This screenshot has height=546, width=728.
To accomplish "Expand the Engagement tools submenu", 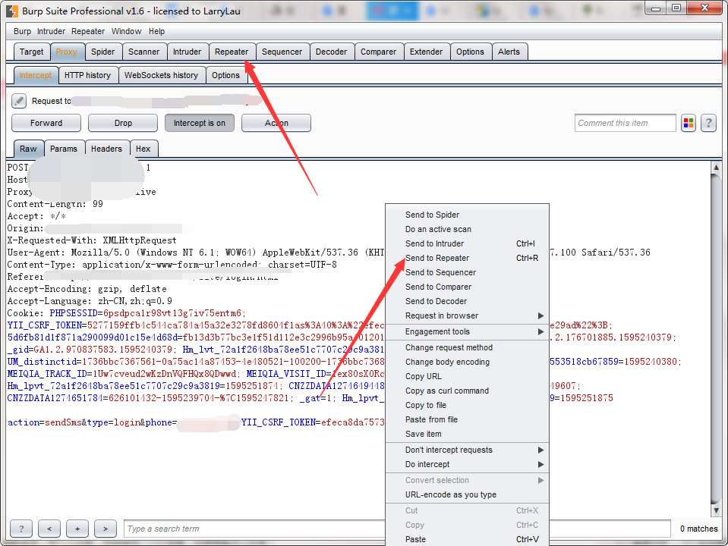I will pos(467,331).
